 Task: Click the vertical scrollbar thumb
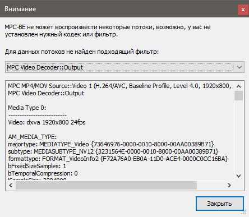point(238,96)
